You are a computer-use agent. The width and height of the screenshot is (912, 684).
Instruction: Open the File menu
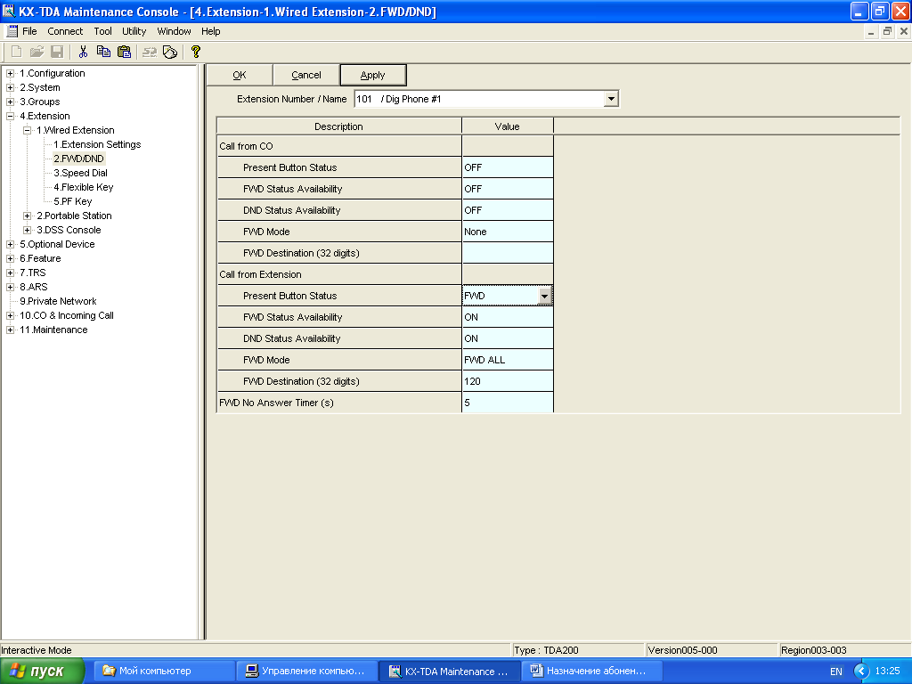pos(29,31)
